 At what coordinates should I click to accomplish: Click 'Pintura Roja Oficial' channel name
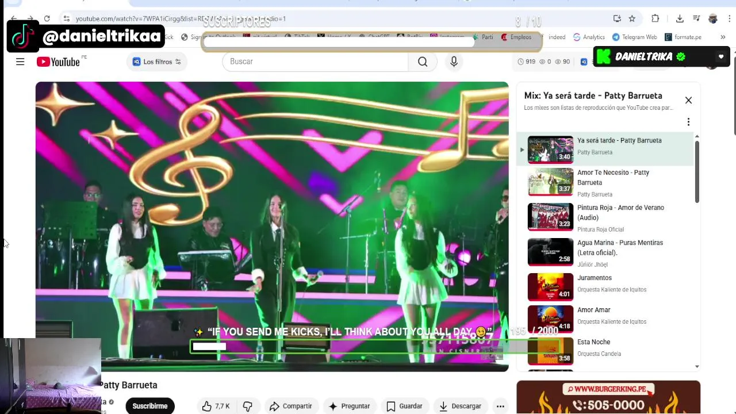600,229
